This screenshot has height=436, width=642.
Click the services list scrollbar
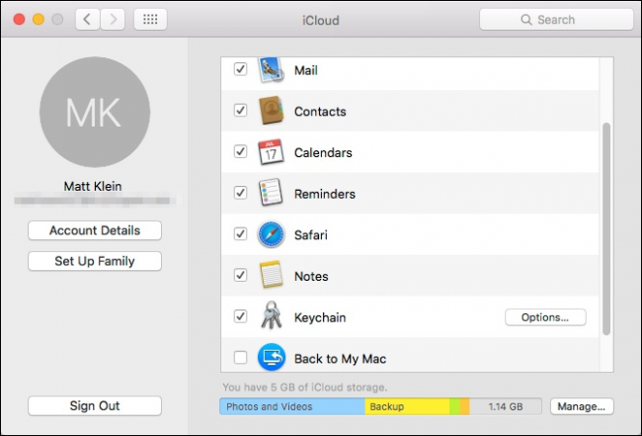[606, 228]
